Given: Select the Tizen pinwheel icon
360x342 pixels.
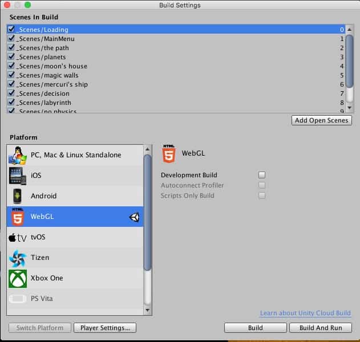Looking at the screenshot, I should coord(18,258).
